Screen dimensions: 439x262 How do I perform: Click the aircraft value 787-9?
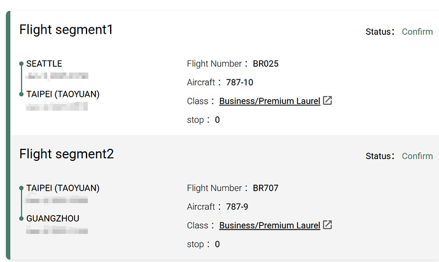pyautogui.click(x=237, y=207)
